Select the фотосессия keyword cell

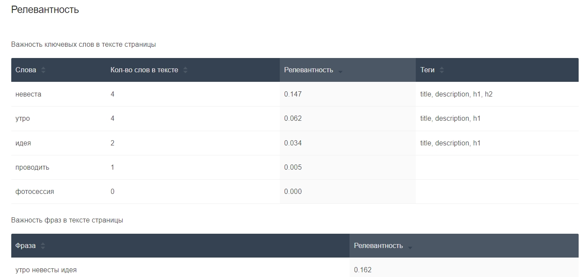click(35, 192)
